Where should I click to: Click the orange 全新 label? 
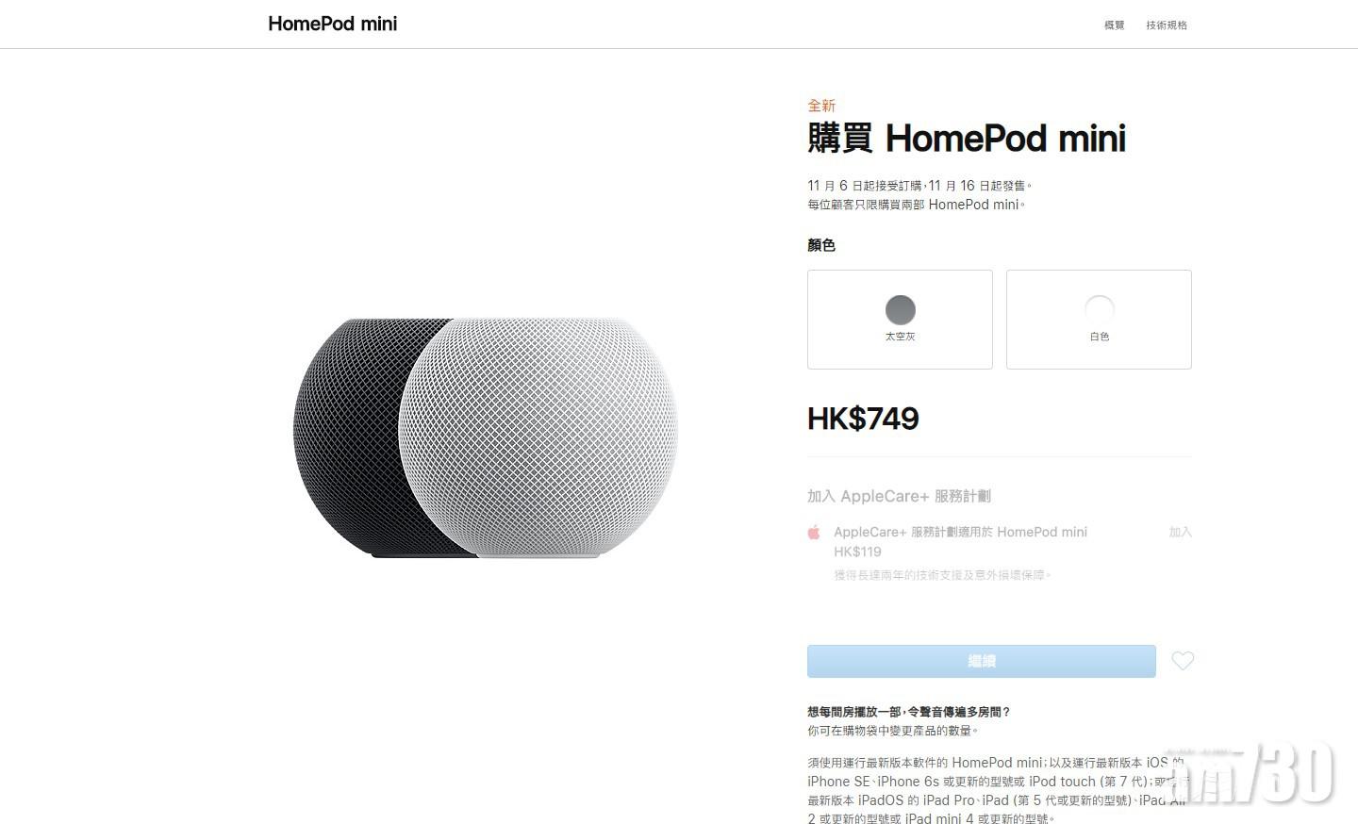click(x=821, y=106)
